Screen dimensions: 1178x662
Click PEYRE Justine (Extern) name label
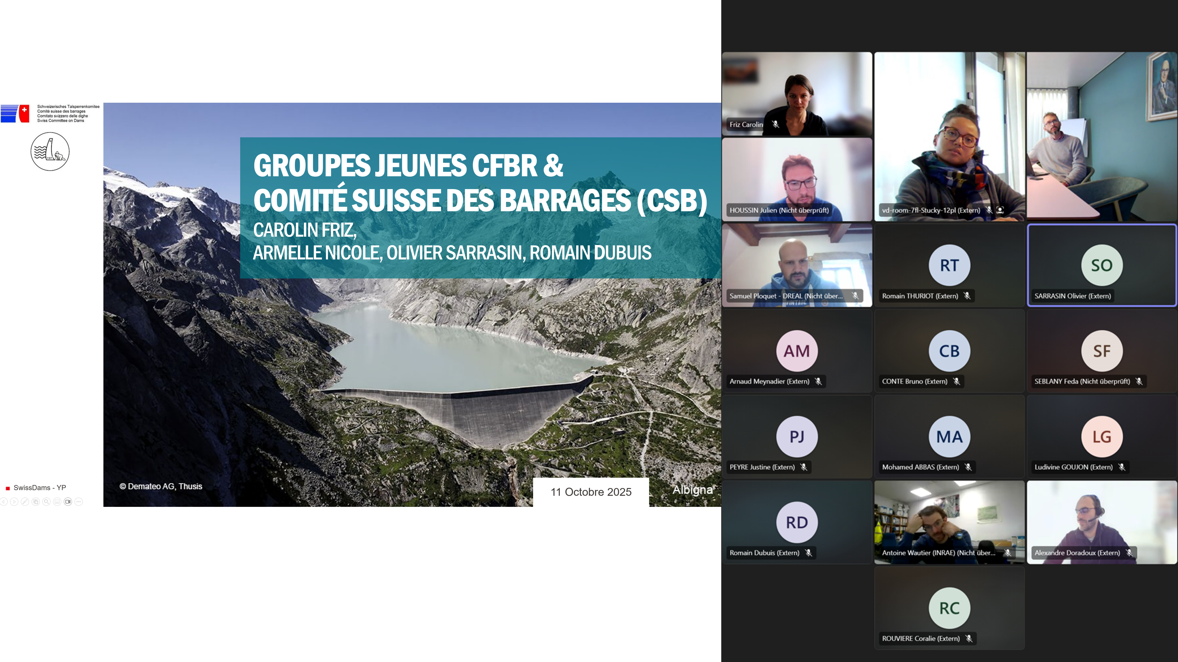pos(762,467)
